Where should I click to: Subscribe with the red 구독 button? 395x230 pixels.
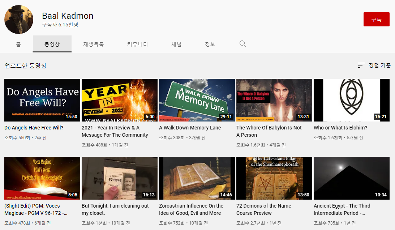(x=376, y=20)
